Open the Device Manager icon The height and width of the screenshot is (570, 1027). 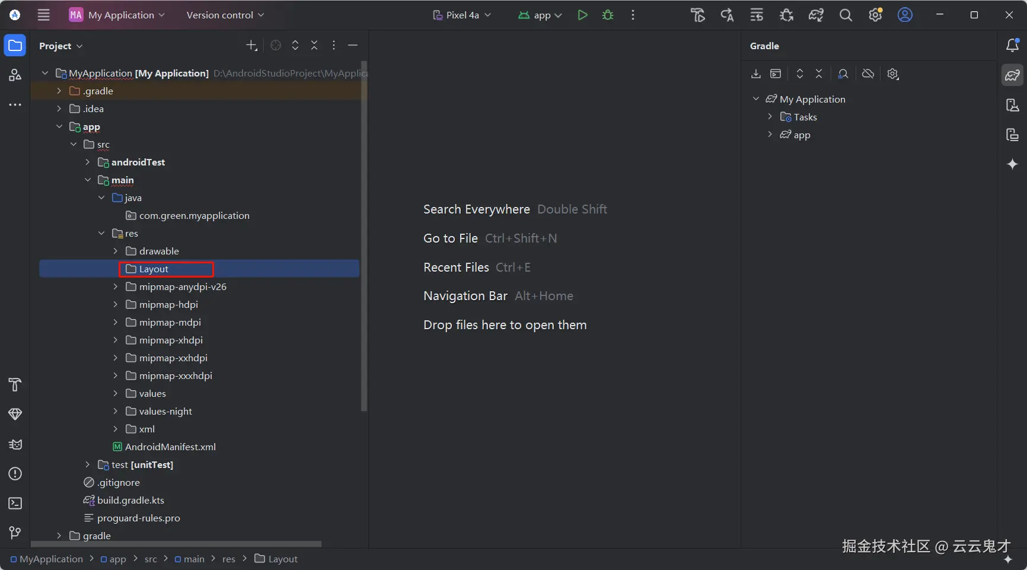coord(1012,105)
